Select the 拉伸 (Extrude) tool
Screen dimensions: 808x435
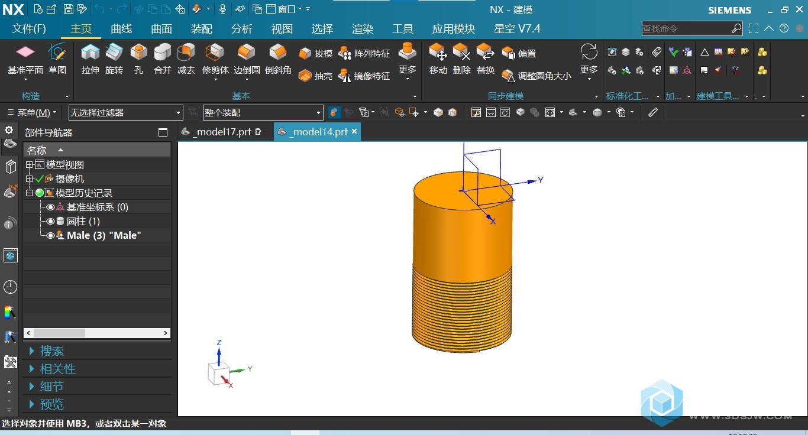pos(91,59)
